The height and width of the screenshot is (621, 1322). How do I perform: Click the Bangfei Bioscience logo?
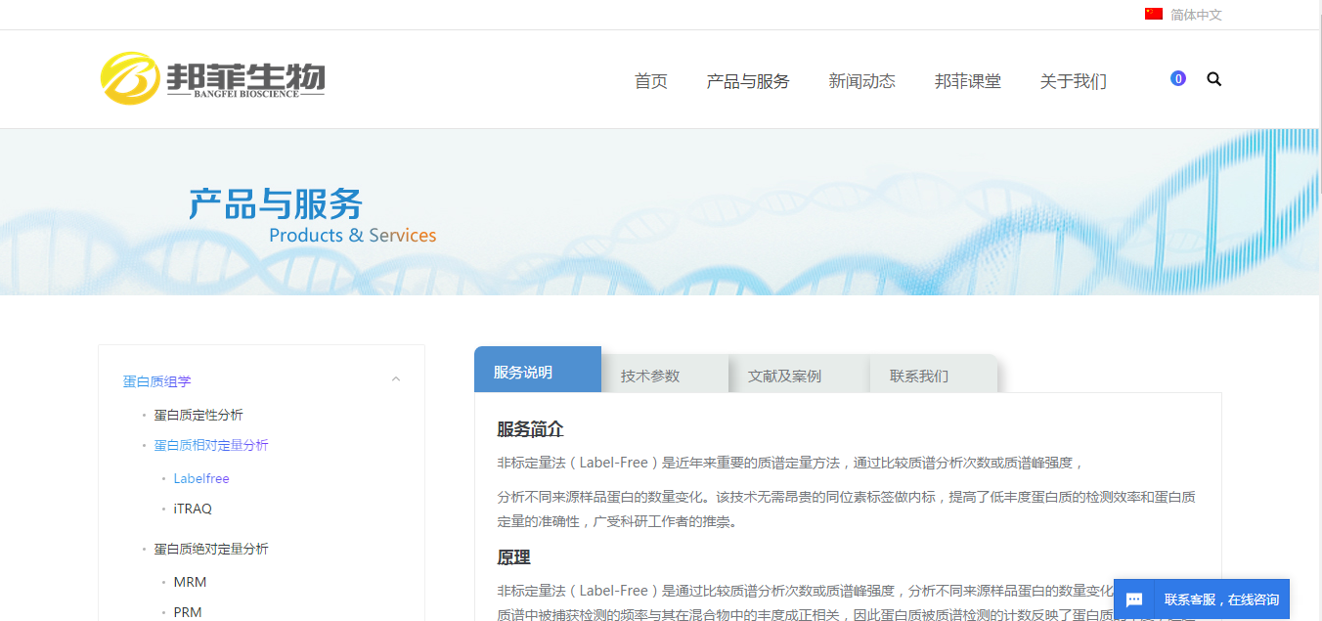tap(212, 78)
